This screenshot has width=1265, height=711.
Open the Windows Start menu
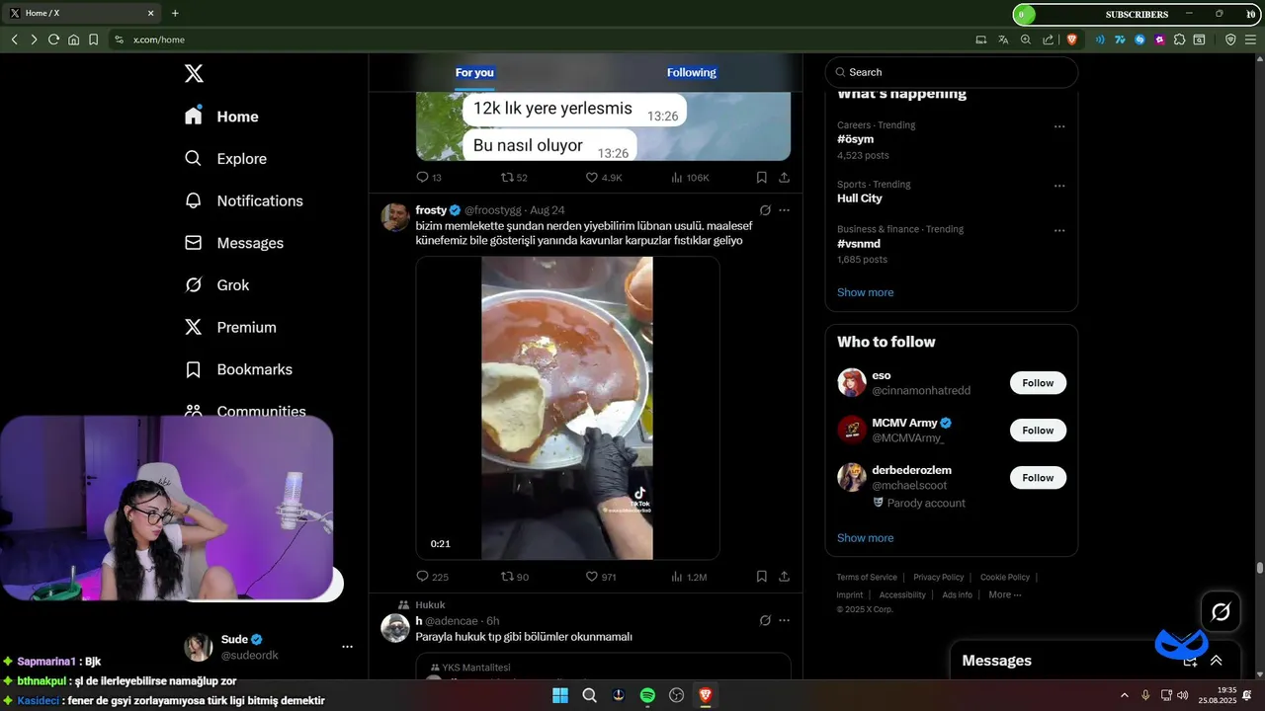(x=560, y=695)
